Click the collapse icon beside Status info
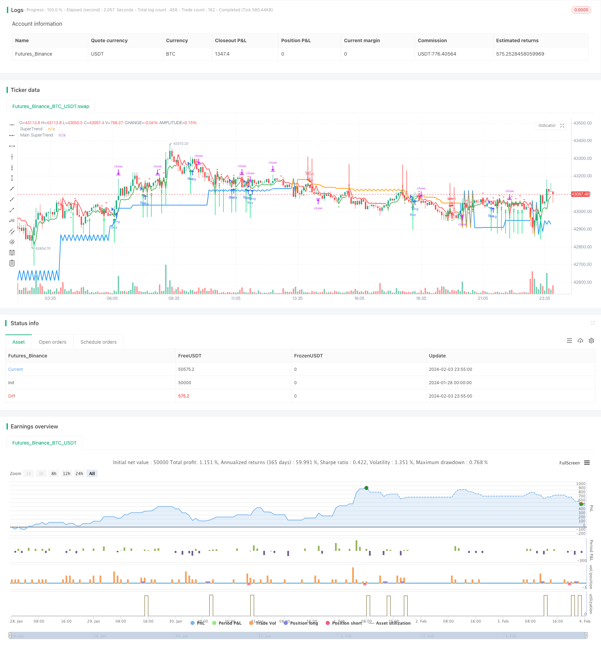 click(x=593, y=323)
